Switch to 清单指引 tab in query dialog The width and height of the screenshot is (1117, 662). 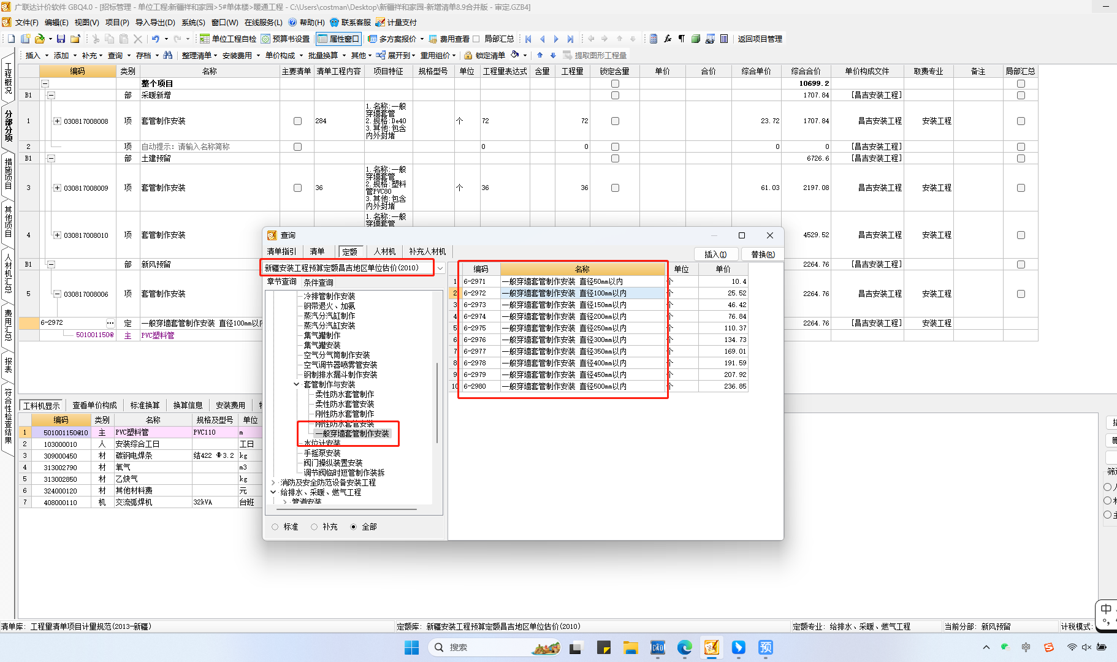[282, 252]
